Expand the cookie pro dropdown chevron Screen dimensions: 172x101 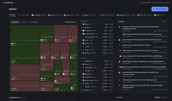point(15,3)
